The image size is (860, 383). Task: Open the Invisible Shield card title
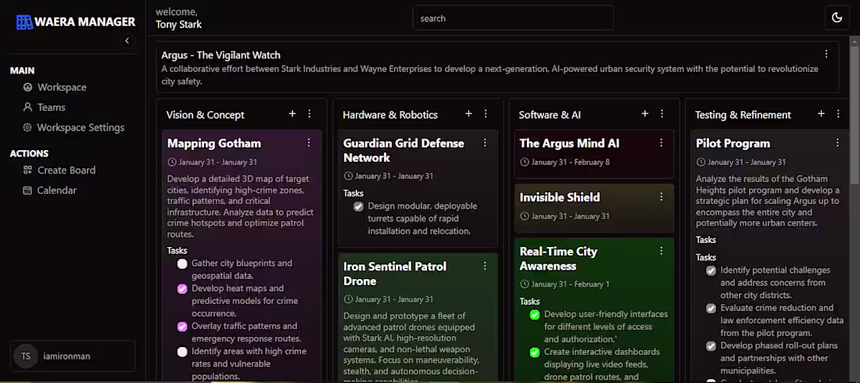(560, 197)
